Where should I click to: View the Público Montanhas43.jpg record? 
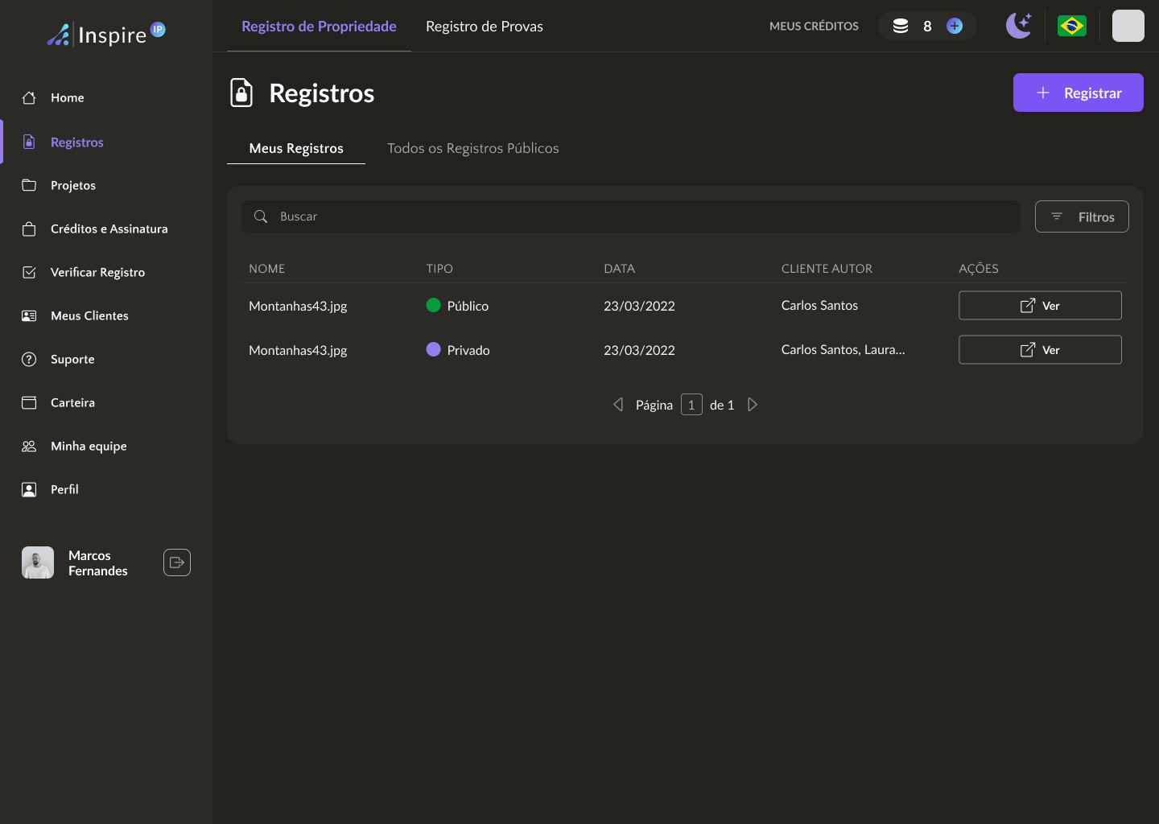pyautogui.click(x=1039, y=306)
